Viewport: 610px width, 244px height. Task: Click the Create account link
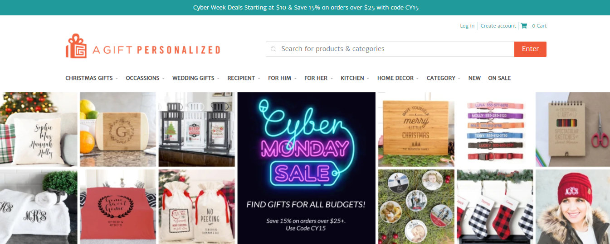click(498, 26)
